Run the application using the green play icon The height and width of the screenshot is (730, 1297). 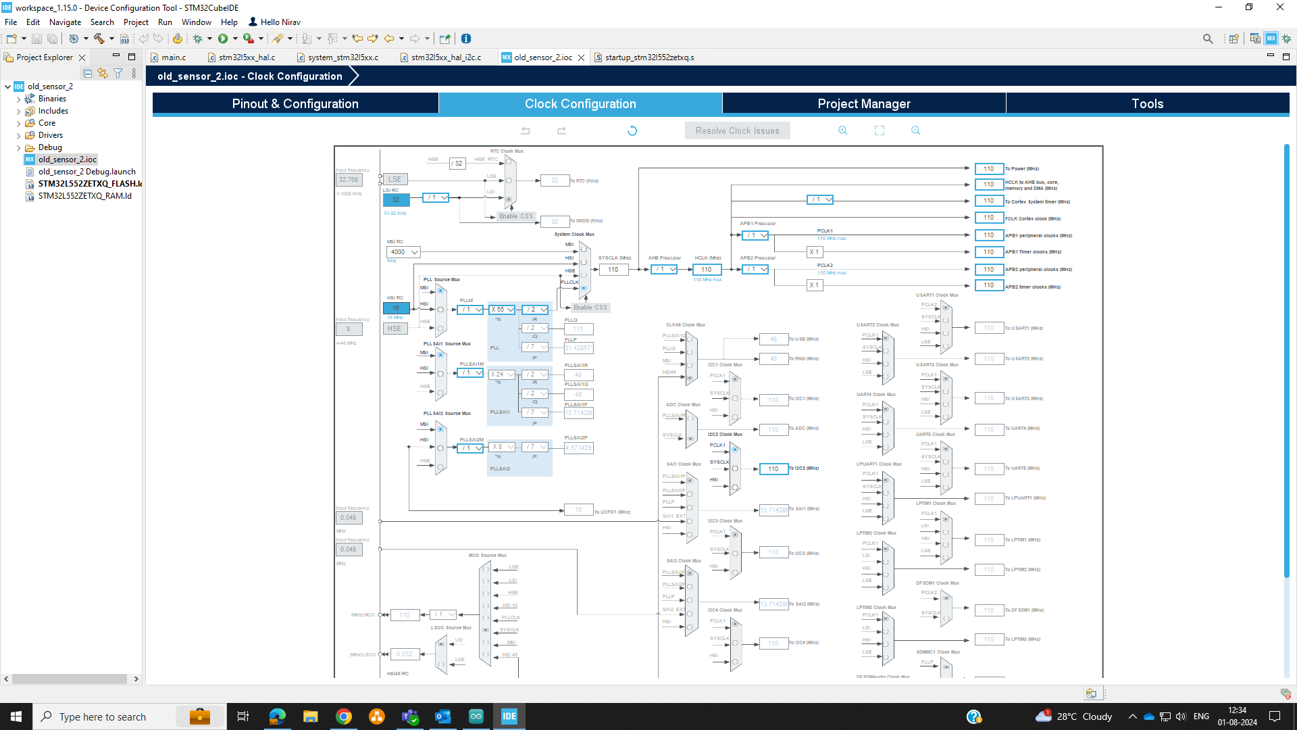tap(222, 39)
